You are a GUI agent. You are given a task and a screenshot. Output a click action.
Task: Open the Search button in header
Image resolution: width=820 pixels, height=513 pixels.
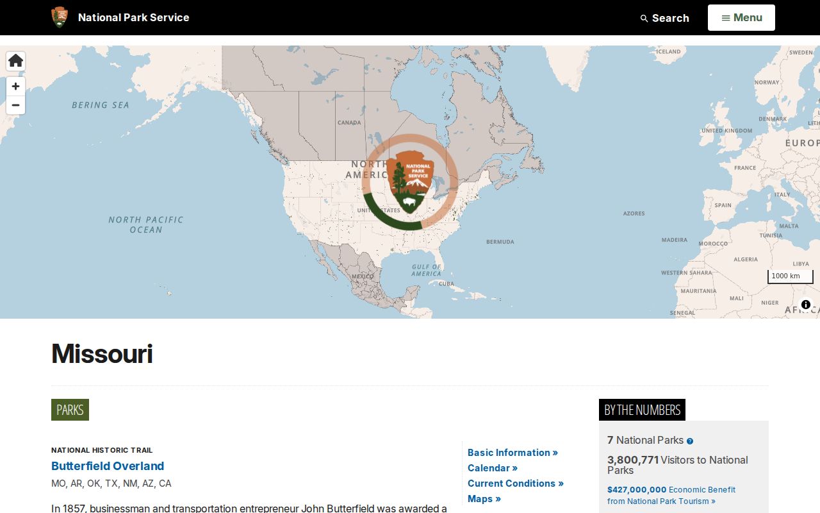[664, 18]
